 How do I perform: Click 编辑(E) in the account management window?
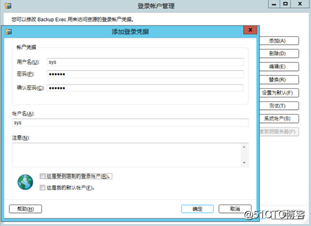[x=279, y=67]
